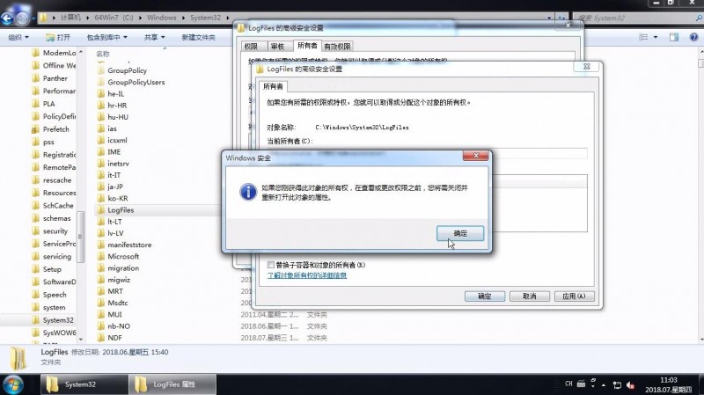Click 确定 in LogFiles owner settings window
This screenshot has width=704, height=395.
point(485,296)
